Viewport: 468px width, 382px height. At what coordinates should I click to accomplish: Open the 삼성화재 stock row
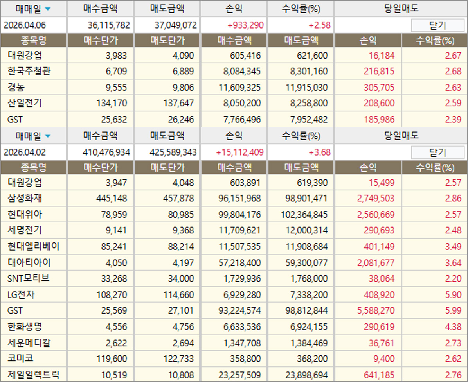click(x=25, y=198)
